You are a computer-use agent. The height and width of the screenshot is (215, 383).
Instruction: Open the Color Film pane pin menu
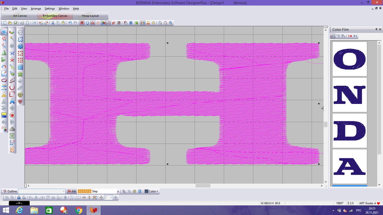tap(376, 29)
